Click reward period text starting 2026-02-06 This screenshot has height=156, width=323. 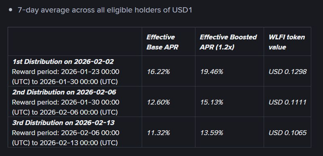click(65, 138)
